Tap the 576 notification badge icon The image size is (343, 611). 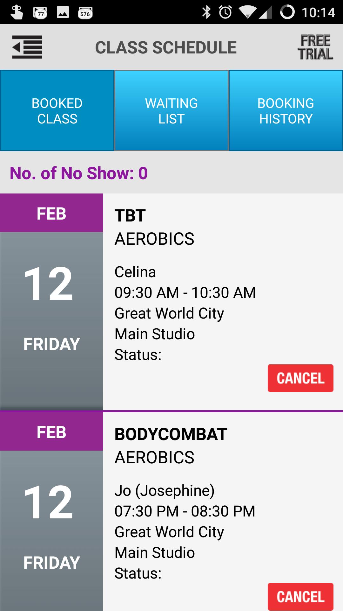tap(85, 13)
